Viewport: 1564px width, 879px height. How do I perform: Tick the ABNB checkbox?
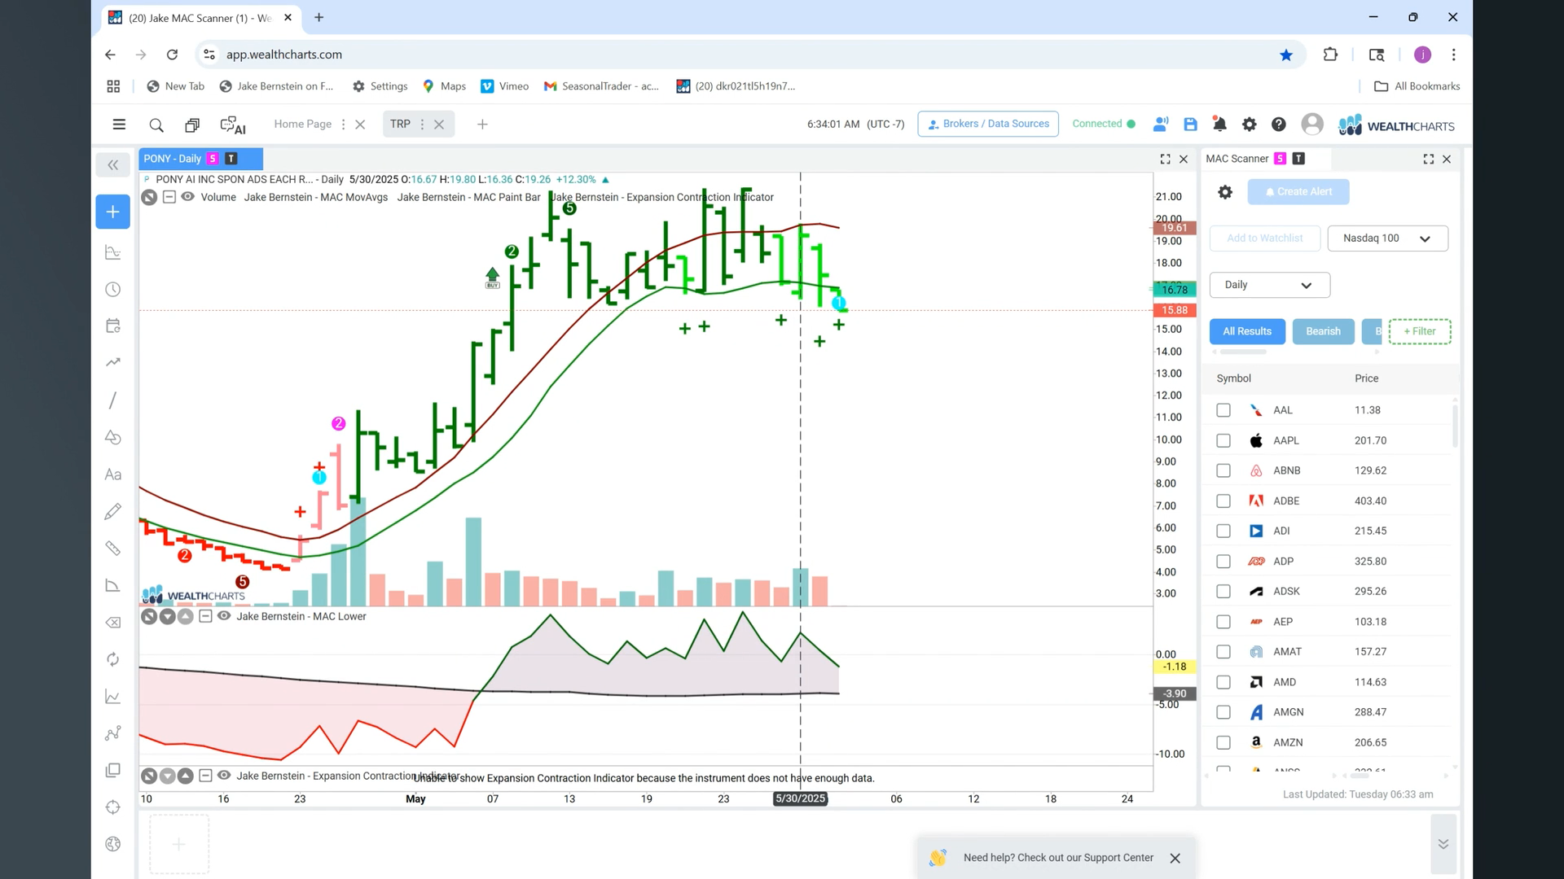(x=1223, y=470)
